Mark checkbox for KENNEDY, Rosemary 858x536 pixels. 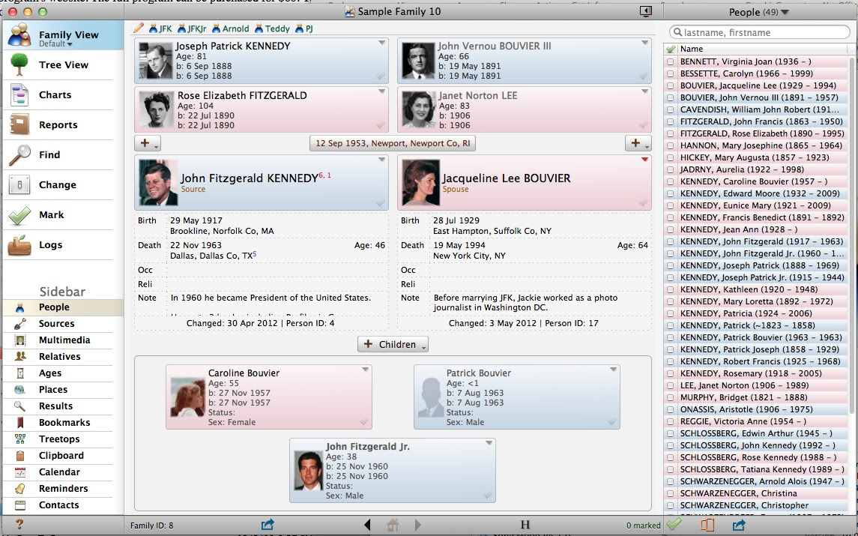tap(671, 373)
